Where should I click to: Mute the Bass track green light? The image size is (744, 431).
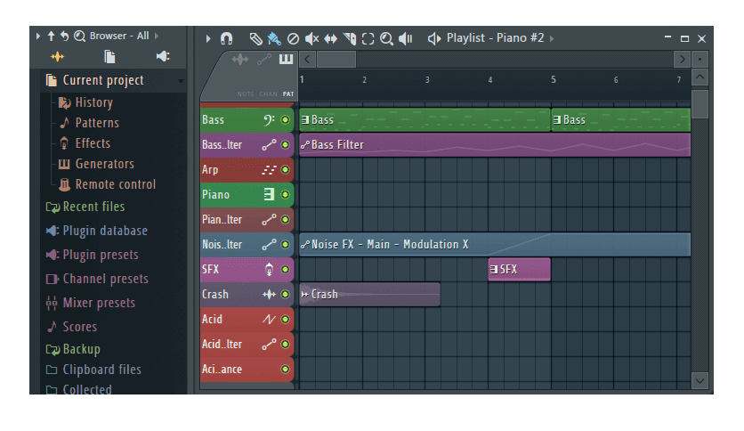pos(285,119)
